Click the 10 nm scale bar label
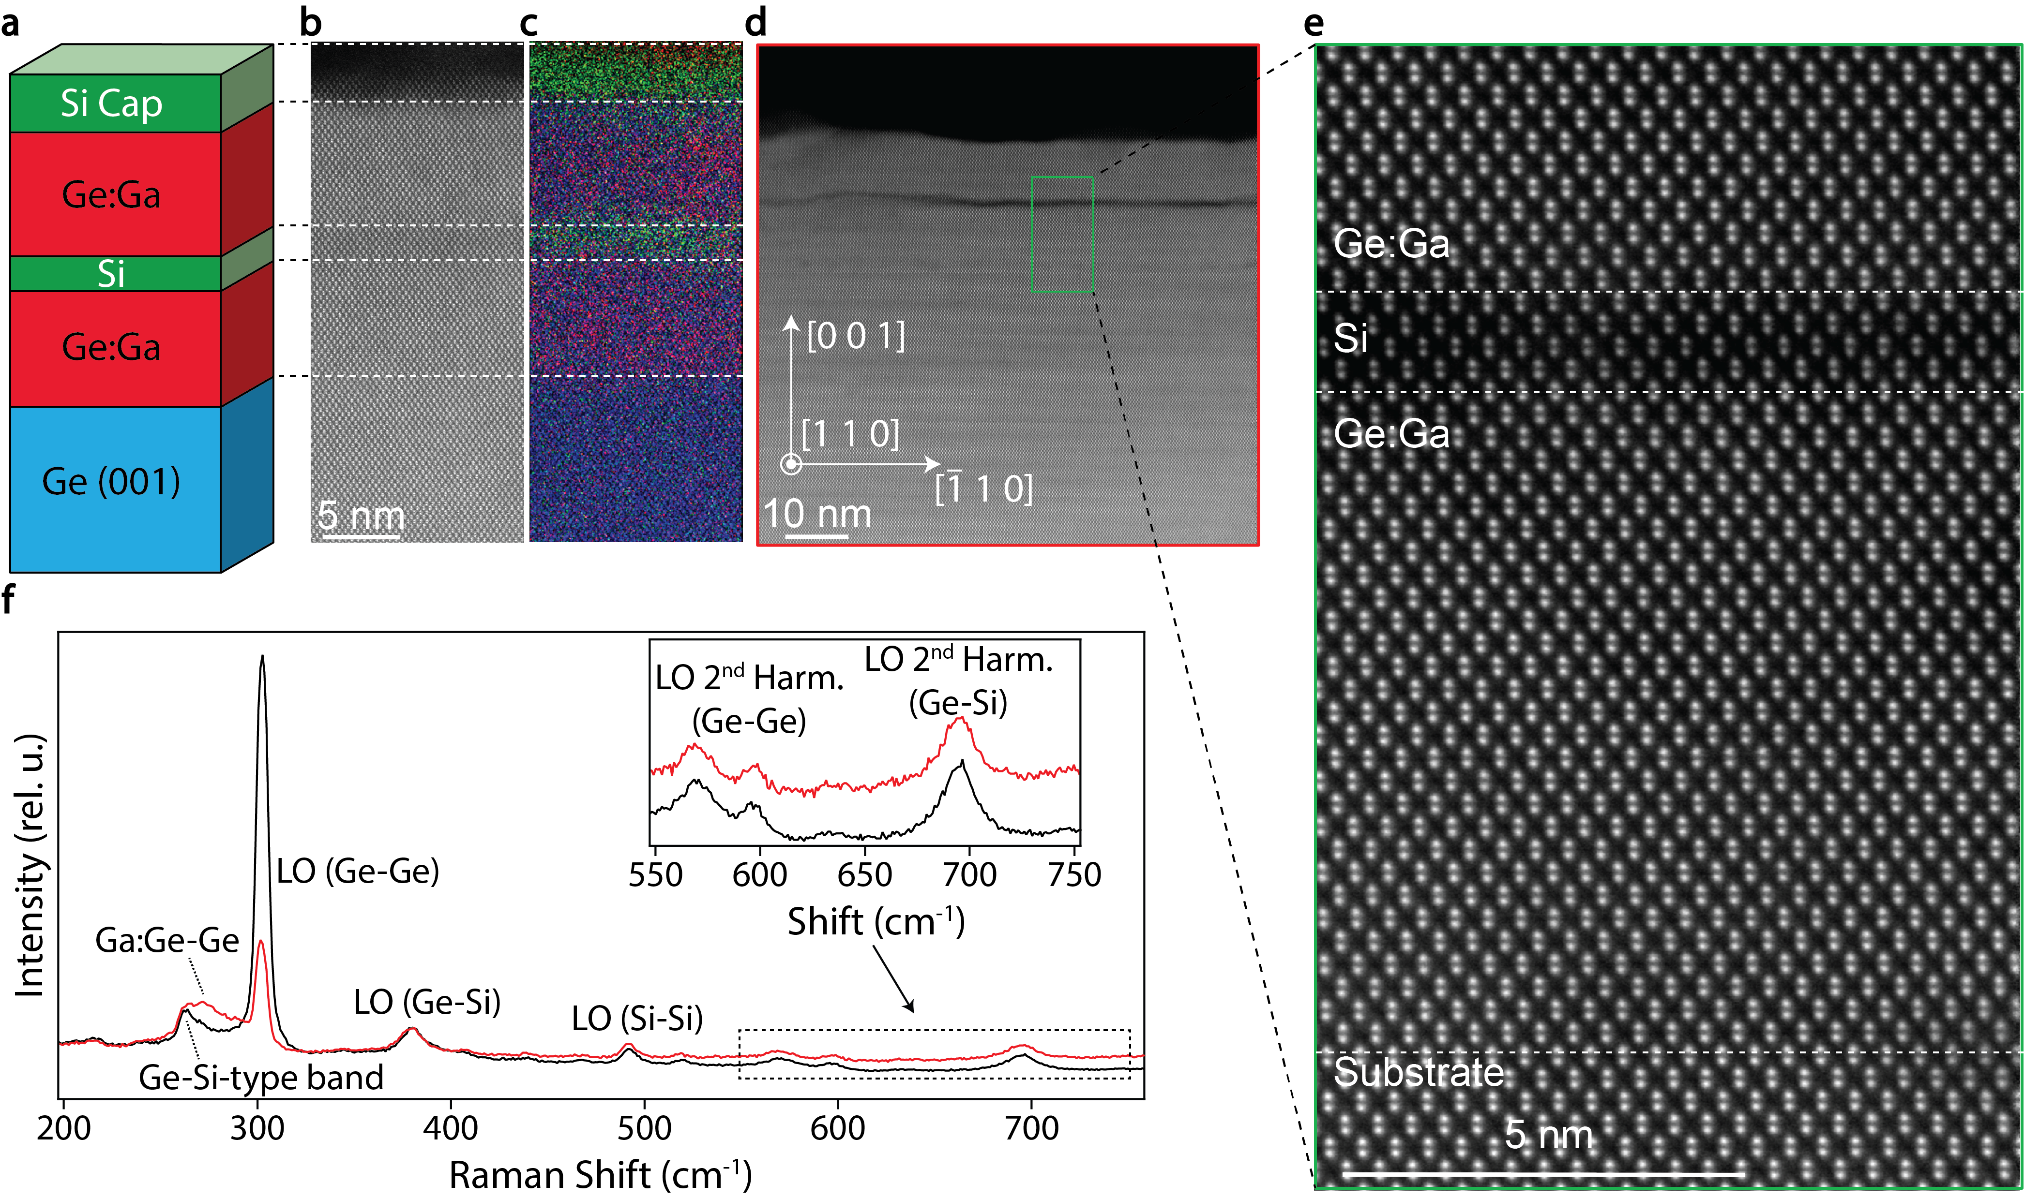This screenshot has height=1198, width=2024. (x=817, y=514)
